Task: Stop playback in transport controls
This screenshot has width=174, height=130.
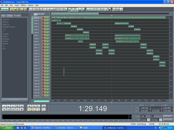Action: click(x=4, y=106)
